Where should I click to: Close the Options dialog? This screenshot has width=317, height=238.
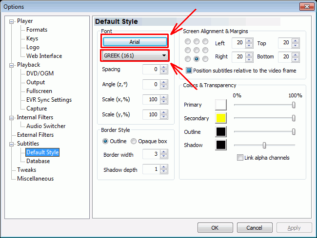coord(307,6)
